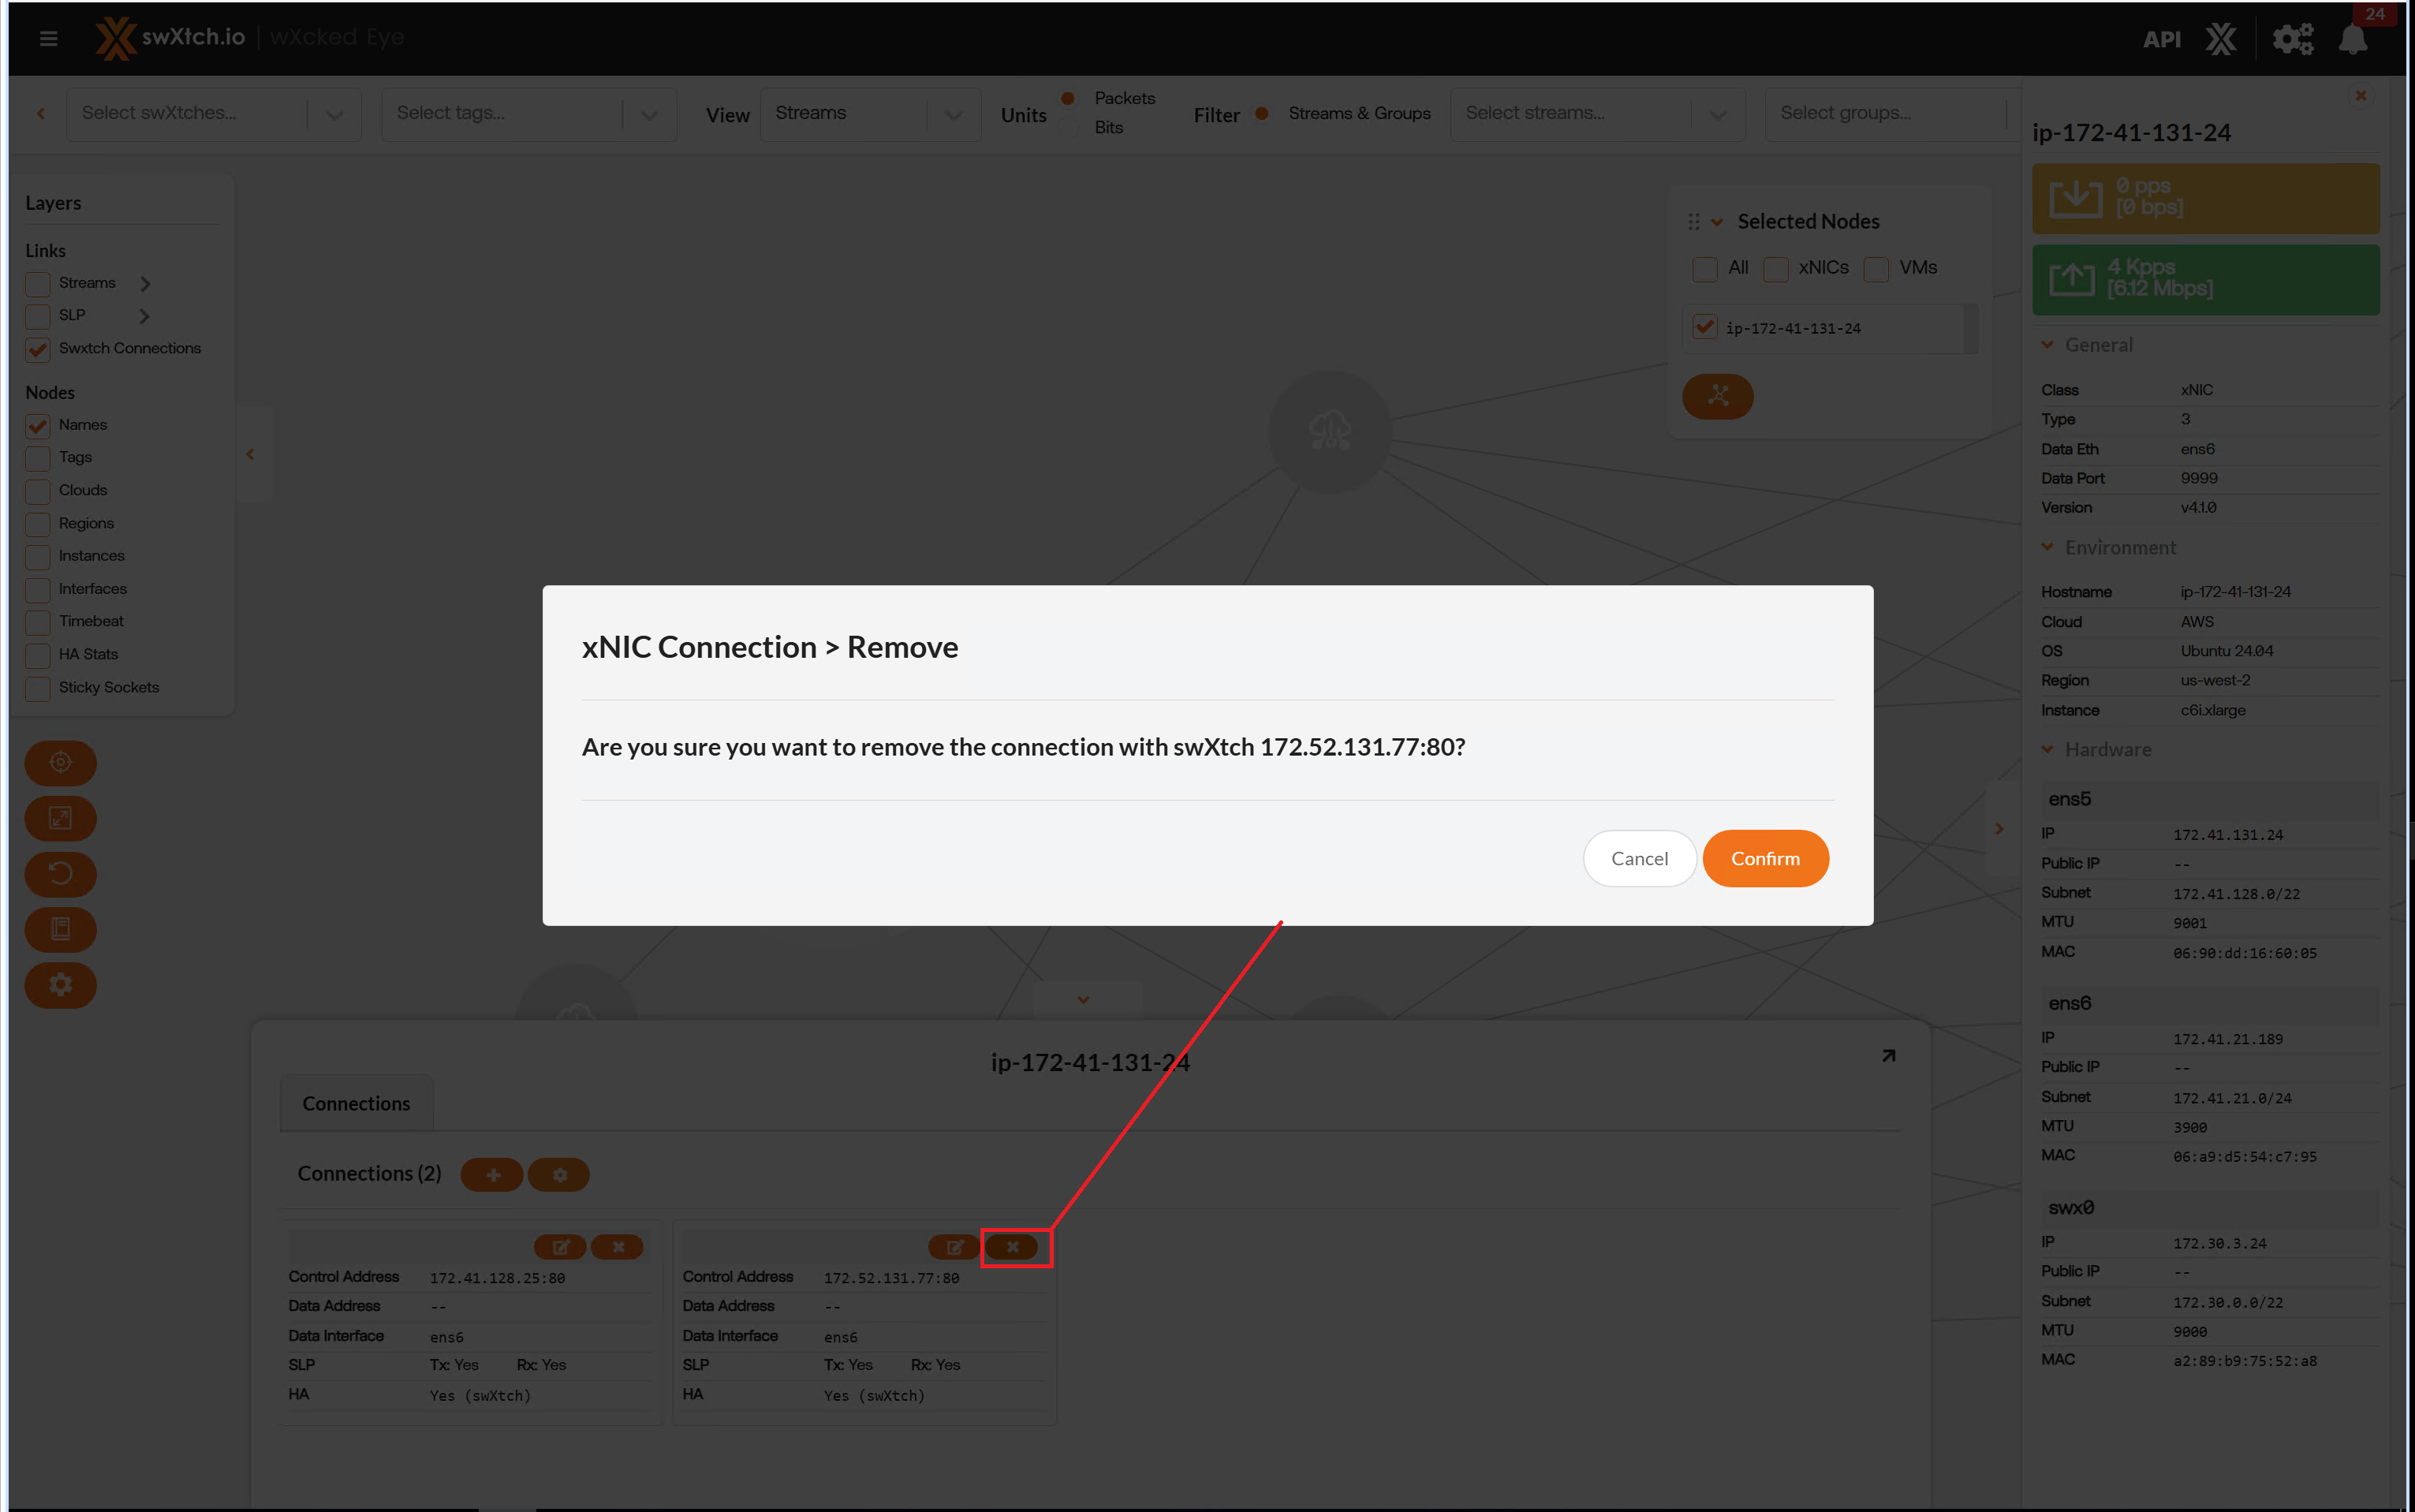Toggle the xNICs selected nodes checkbox

1776,269
